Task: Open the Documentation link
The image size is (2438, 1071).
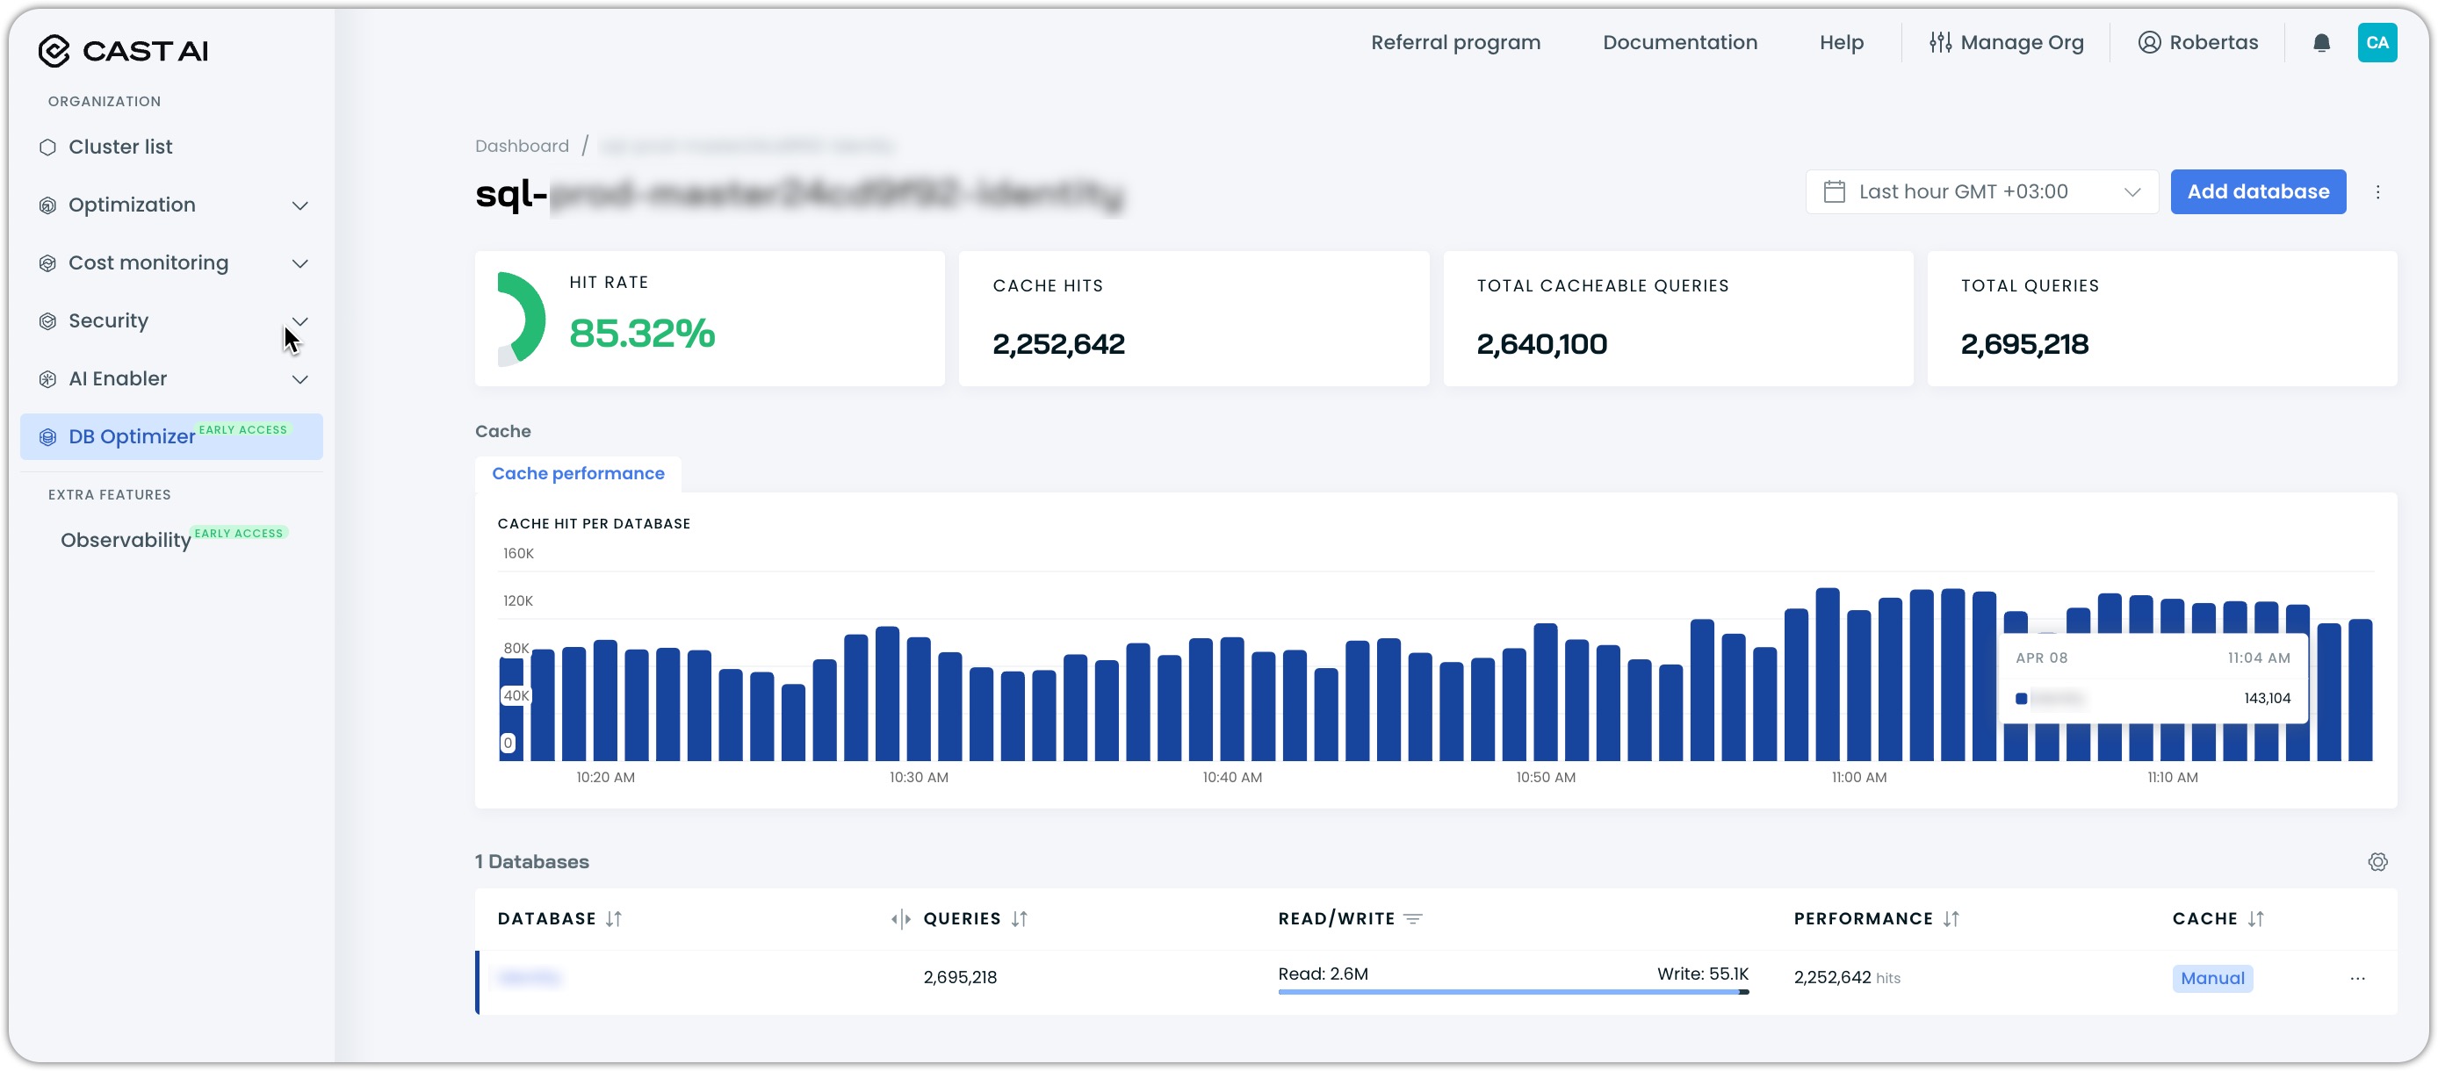Action: (x=1679, y=42)
